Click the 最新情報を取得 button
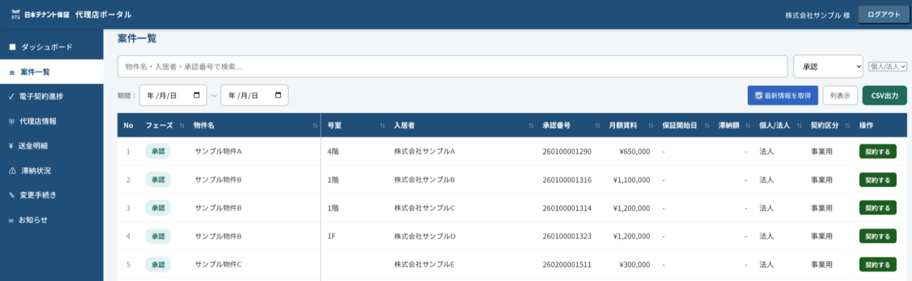 click(x=783, y=96)
